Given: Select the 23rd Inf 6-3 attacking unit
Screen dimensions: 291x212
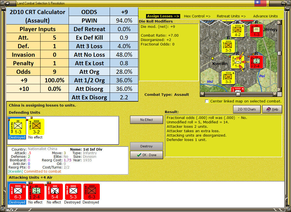Looking at the screenshot, I should point(91,192).
